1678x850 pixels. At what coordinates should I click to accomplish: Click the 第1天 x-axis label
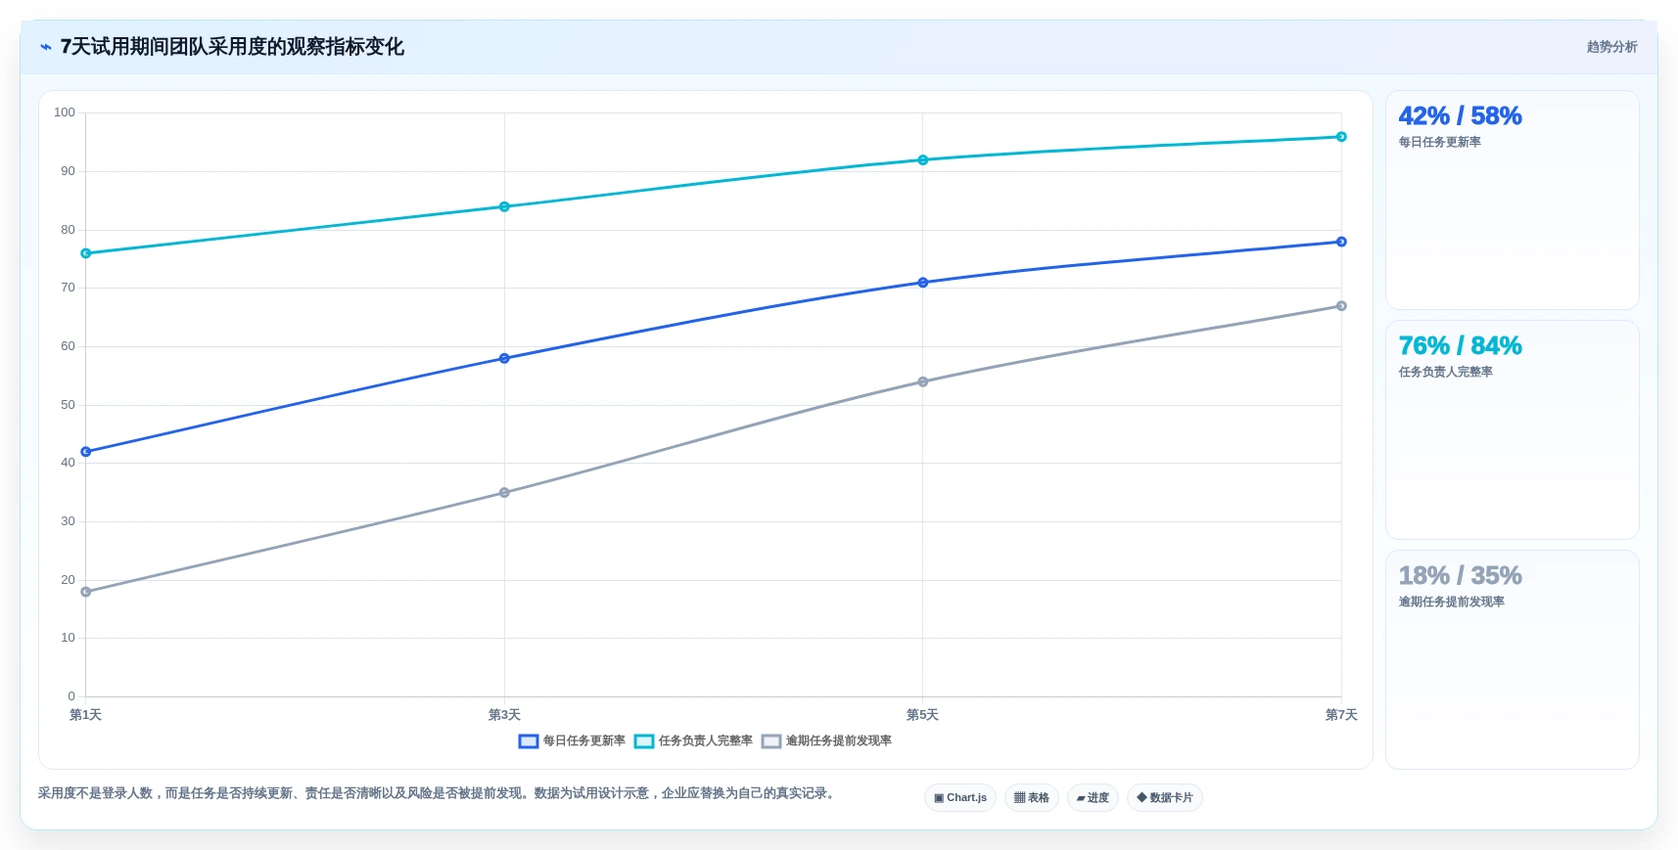click(x=86, y=715)
